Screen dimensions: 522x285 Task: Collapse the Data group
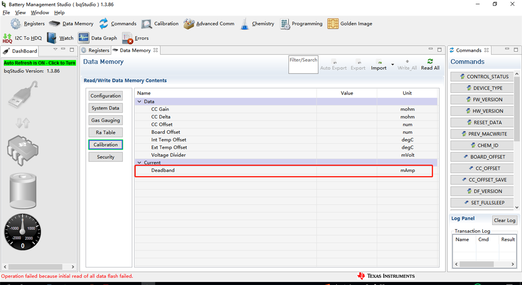[139, 102]
